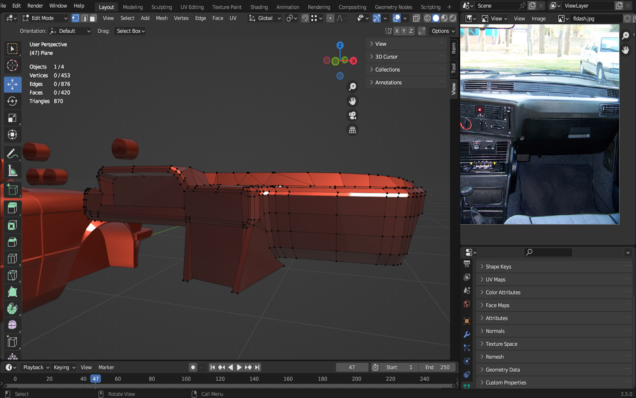Screen dimensions: 636x398
Task: Open the Edit Mode dropdown
Action: [x=45, y=18]
